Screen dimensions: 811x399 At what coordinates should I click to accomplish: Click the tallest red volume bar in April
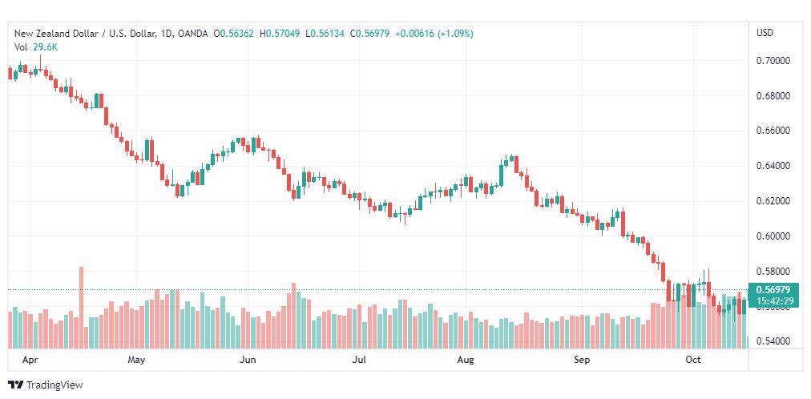pos(81,308)
